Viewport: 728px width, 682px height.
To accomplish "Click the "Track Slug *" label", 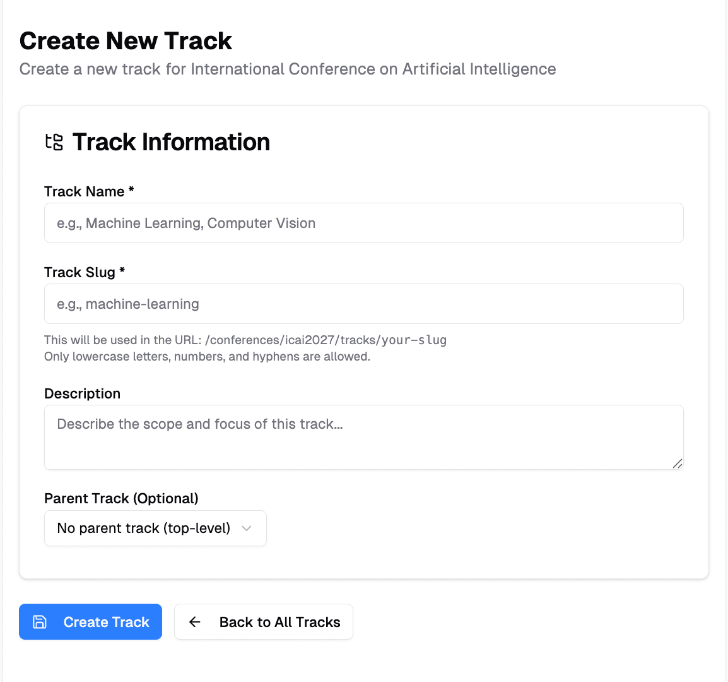I will [85, 272].
